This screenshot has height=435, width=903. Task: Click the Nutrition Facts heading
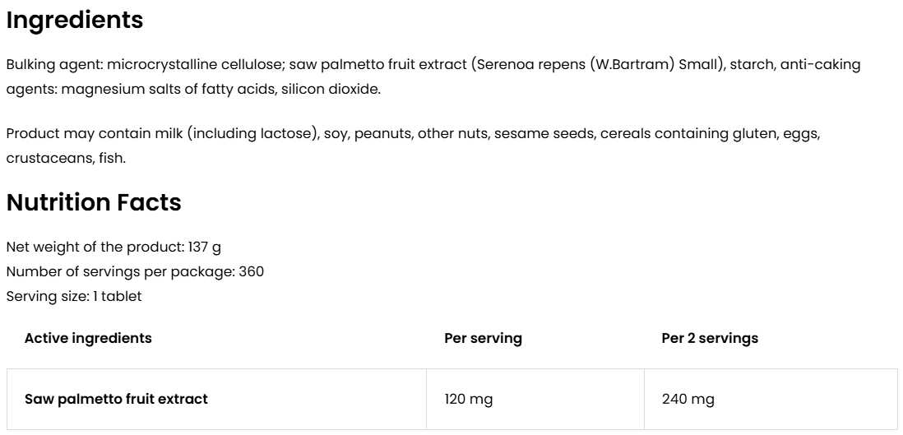point(94,202)
